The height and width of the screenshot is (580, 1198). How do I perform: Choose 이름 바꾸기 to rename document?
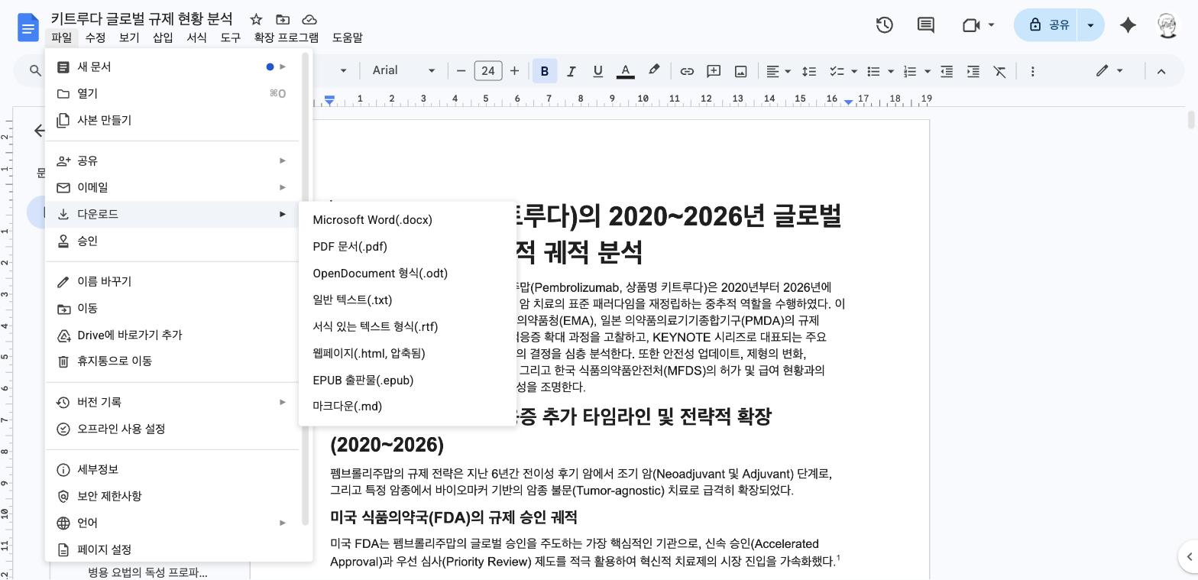coord(173,281)
